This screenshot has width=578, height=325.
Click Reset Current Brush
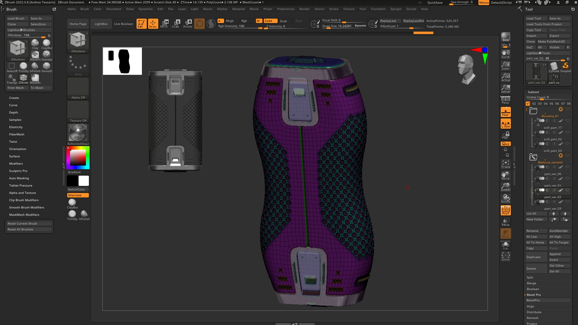pos(29,224)
